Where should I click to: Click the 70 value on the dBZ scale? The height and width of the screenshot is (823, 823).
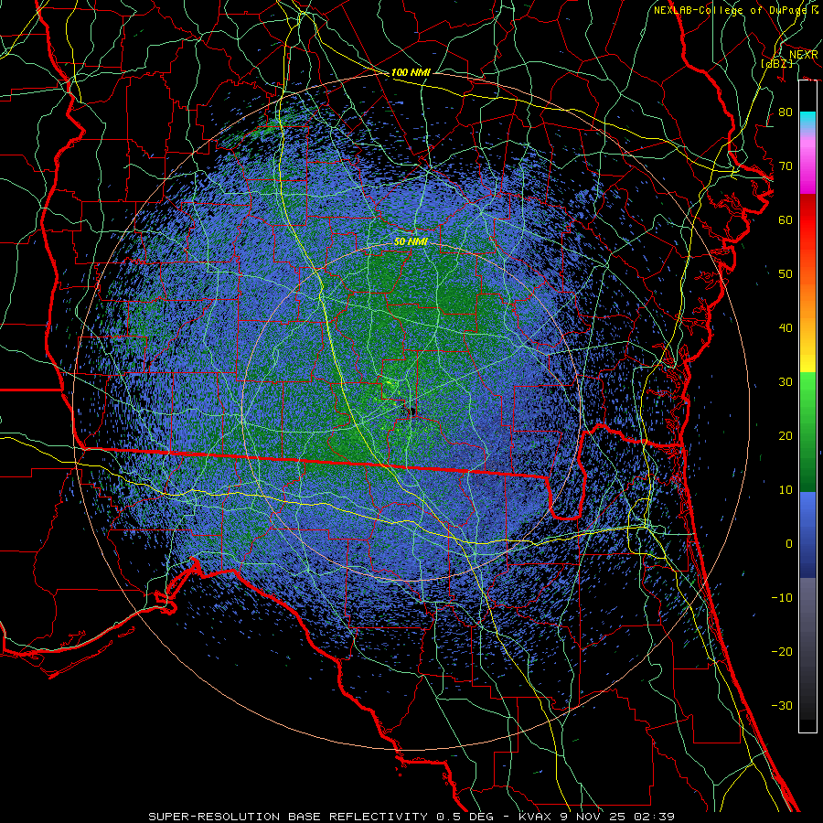tap(786, 166)
